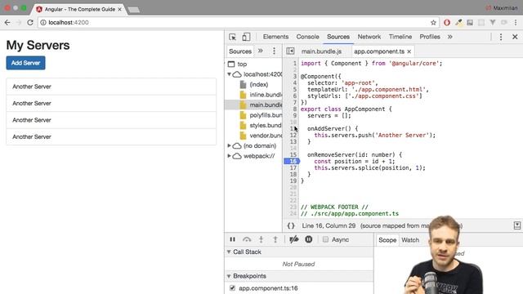Close the DevTools panel

point(515,37)
